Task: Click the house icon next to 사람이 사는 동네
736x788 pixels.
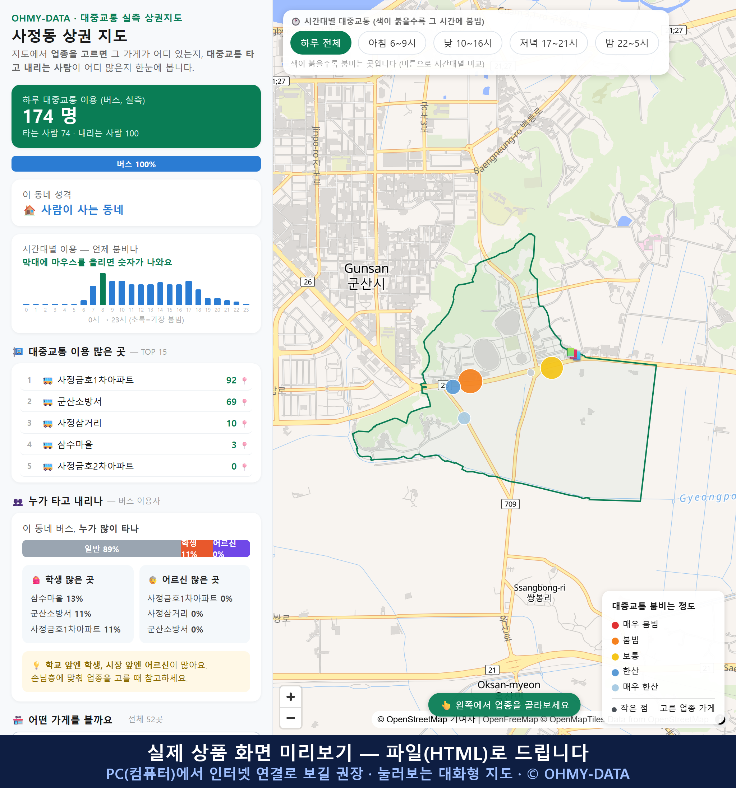Action: [x=29, y=210]
